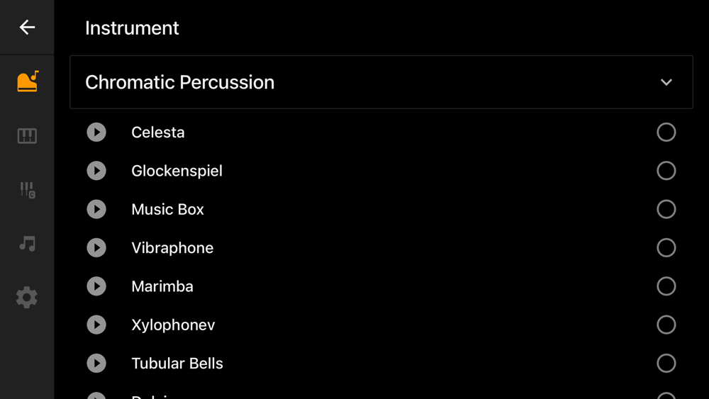Open the chord keys sidebar icon
This screenshot has width=709, height=399.
tap(27, 189)
